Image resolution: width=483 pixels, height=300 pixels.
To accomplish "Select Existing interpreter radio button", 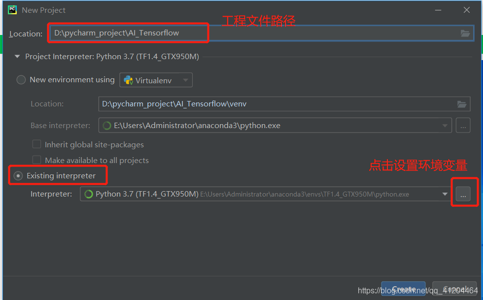I will pyautogui.click(x=18, y=176).
